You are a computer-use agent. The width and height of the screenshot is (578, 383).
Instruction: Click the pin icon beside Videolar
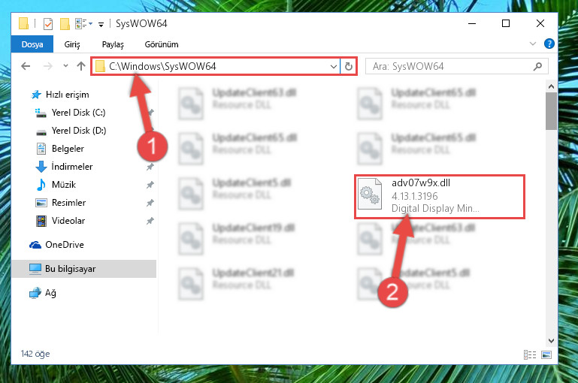150,221
